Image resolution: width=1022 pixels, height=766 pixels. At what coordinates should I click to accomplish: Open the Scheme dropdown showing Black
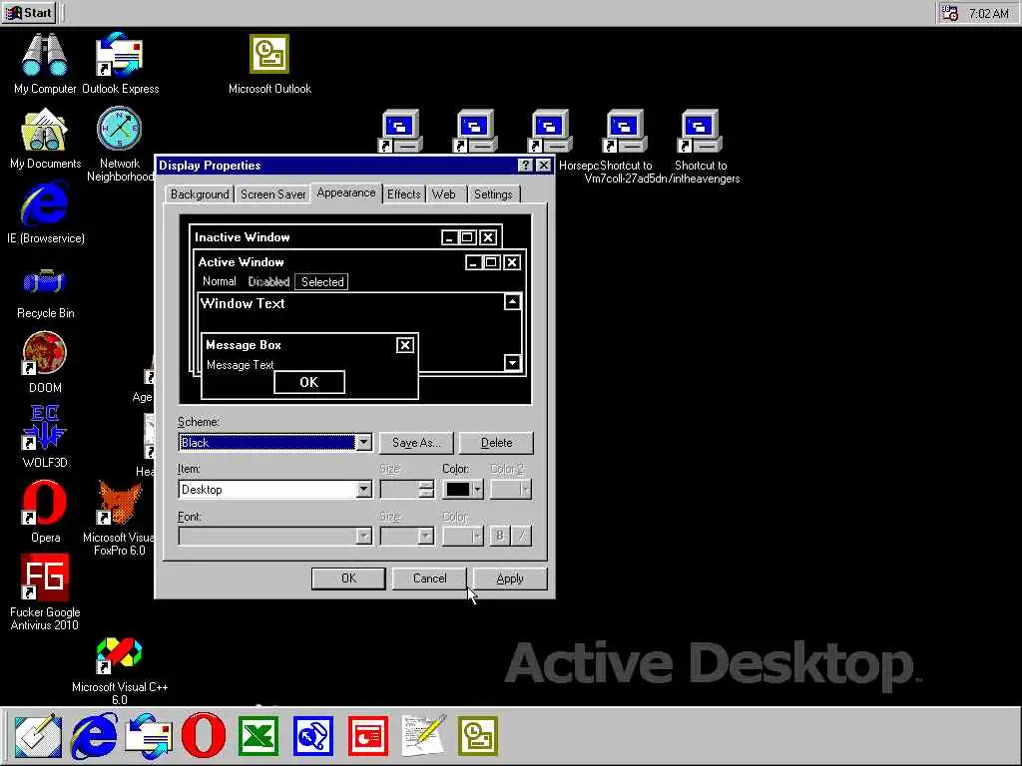tap(363, 443)
